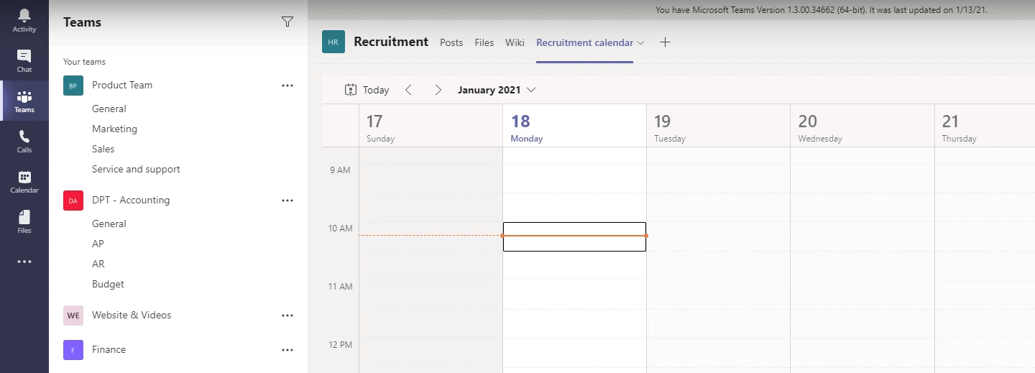The image size is (1035, 373).
Task: Switch to the Files tab
Action: 484,42
